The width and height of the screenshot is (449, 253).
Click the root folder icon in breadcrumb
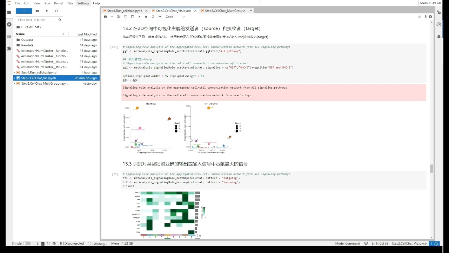click(x=18, y=27)
